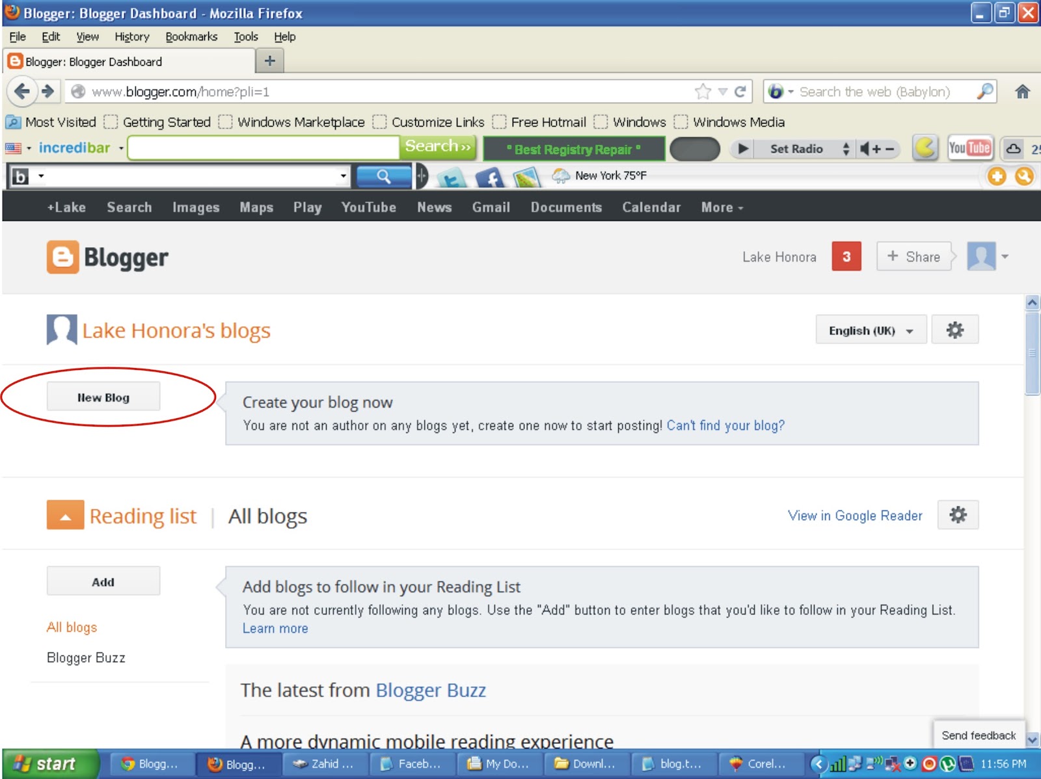The width and height of the screenshot is (1041, 779).
Task: Open Reading list settings gear icon
Action: coord(958,515)
